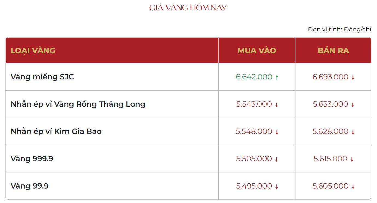Click the GIÁ VÀNG HÔM NAY heading

188,8
